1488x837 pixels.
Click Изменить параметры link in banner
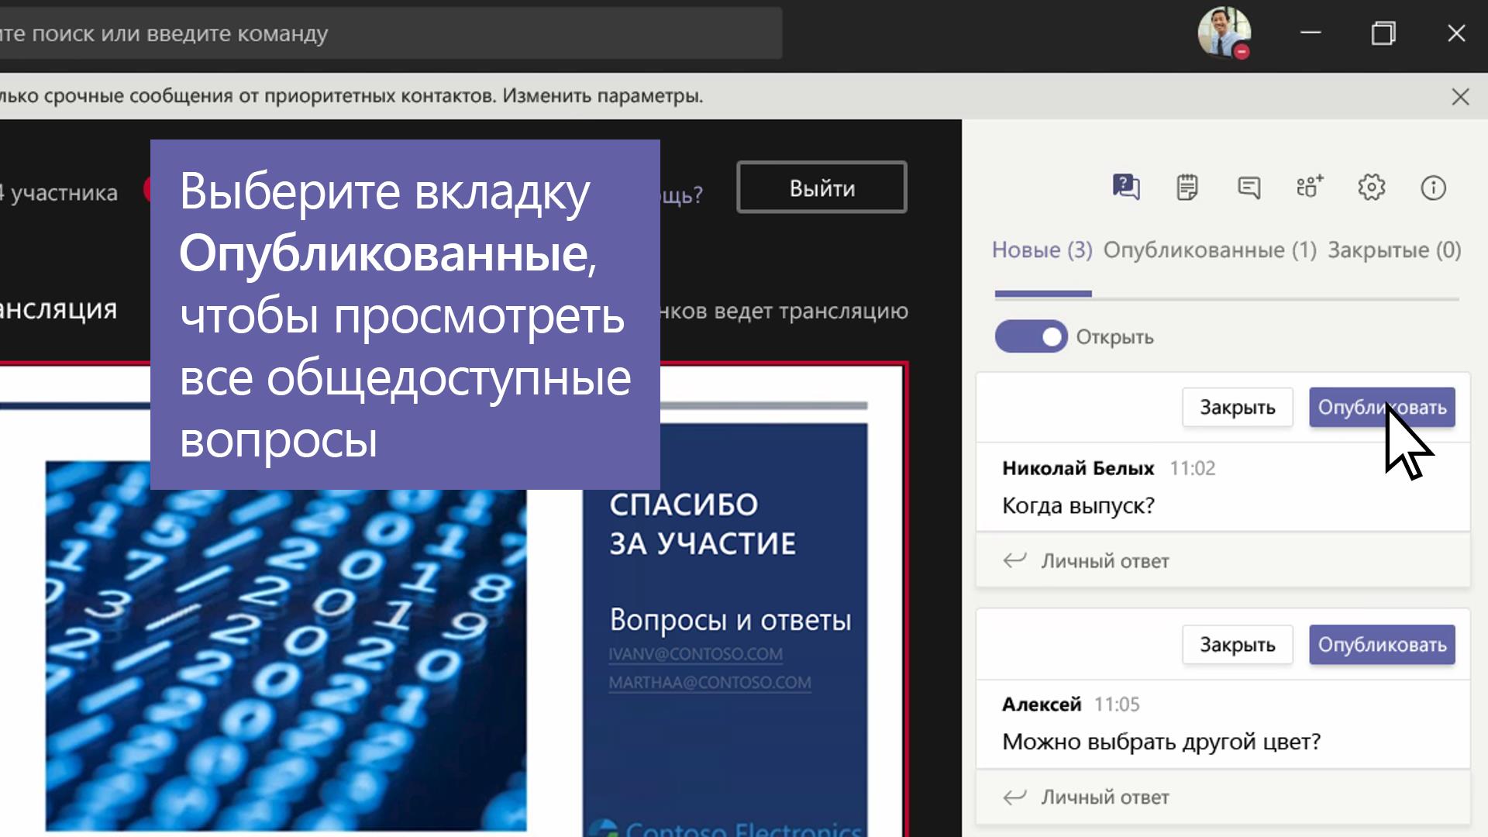pyautogui.click(x=603, y=96)
